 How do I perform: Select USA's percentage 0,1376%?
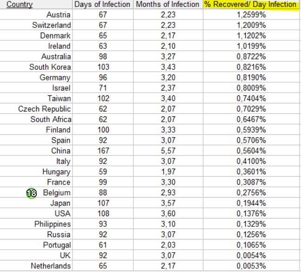coord(251,213)
